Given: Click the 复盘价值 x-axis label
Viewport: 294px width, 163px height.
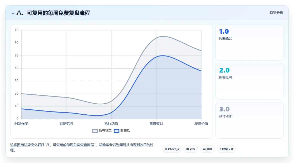Looking at the screenshot, I should [x=201, y=124].
